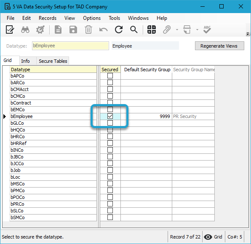Click the Secured column header
251x244 pixels.
(110, 70)
